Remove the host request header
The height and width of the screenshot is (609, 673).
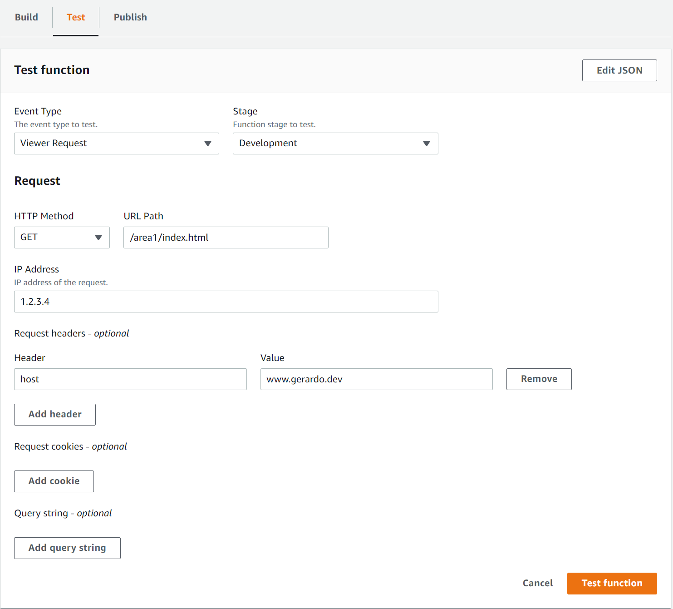(539, 379)
